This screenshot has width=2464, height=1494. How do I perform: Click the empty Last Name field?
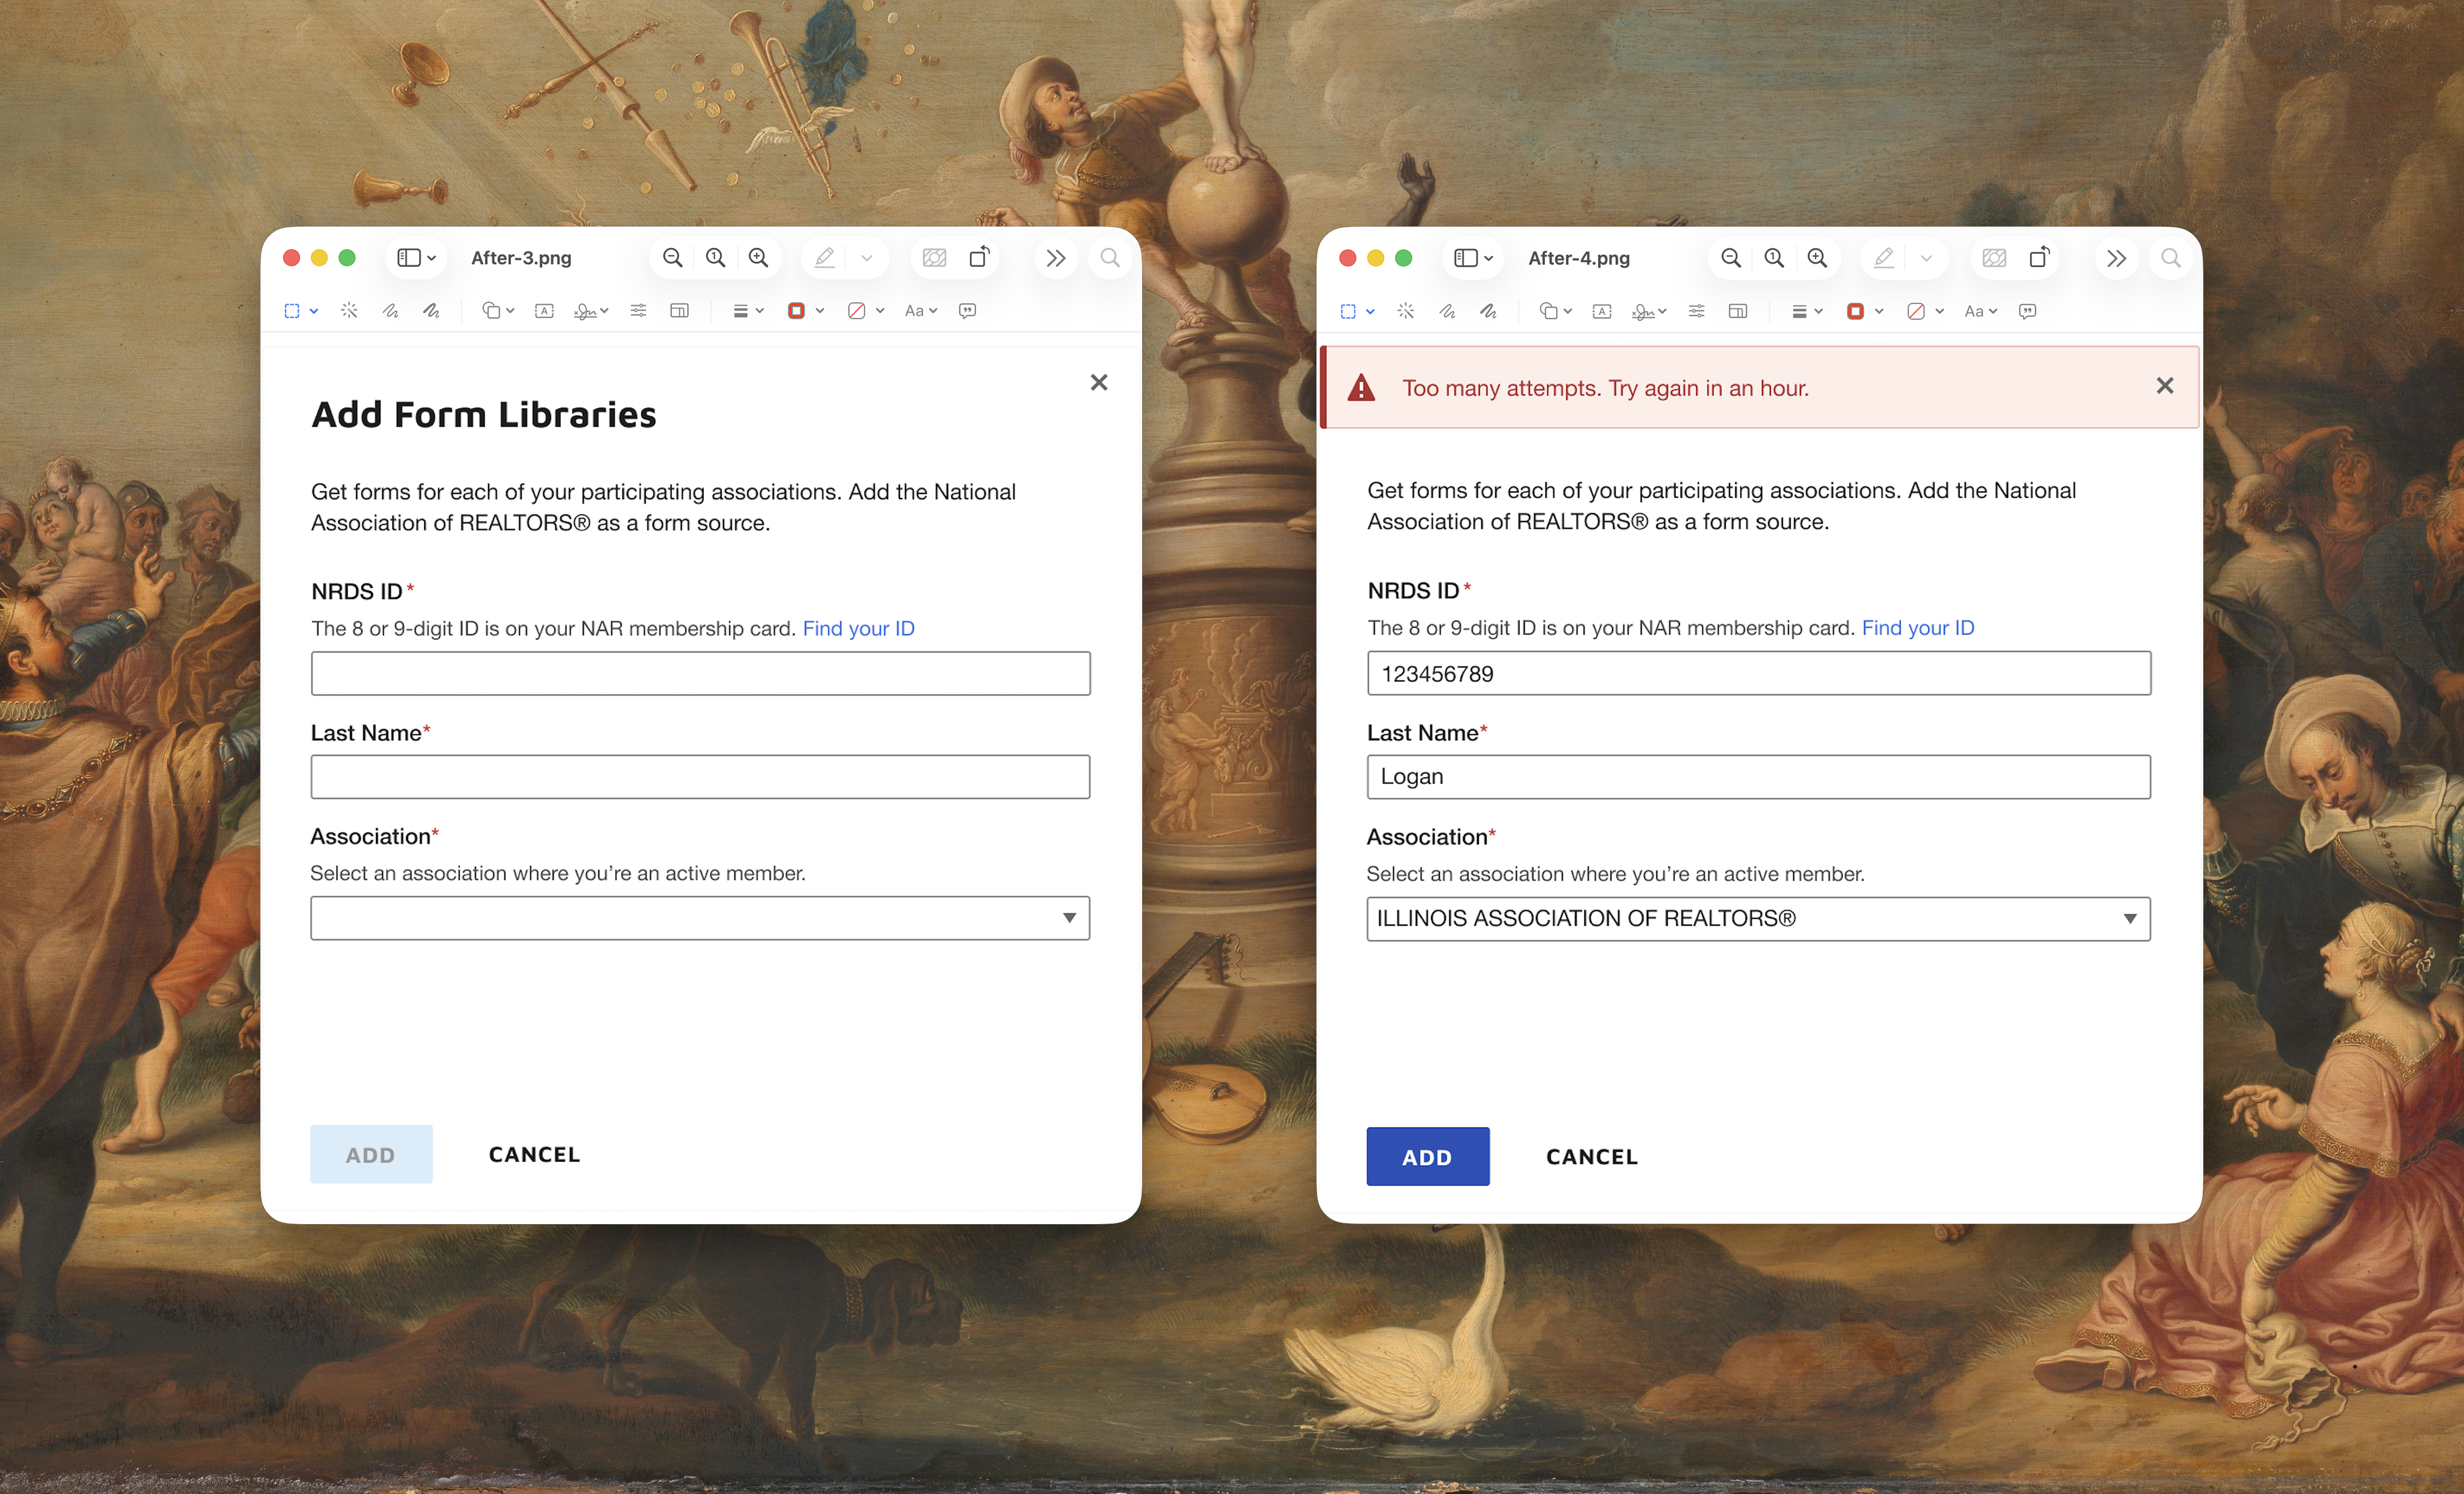(700, 776)
